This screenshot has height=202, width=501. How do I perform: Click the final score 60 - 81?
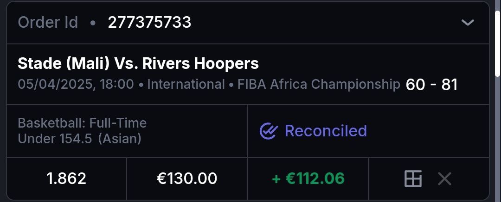point(431,85)
